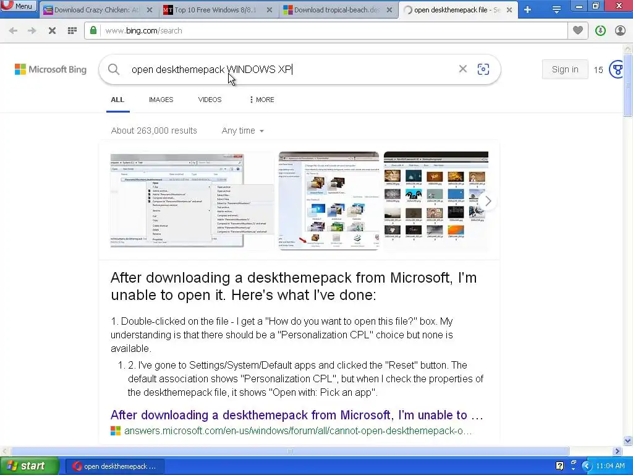This screenshot has width=633, height=475.
Task: Select Opera taskbar button open deskthemepack
Action: coord(114,466)
